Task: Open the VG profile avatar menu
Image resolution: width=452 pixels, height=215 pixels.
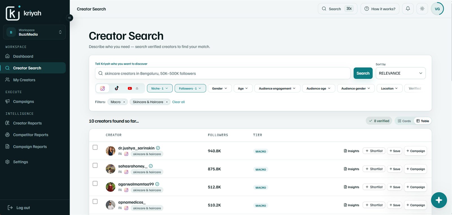Action: pyautogui.click(x=437, y=9)
